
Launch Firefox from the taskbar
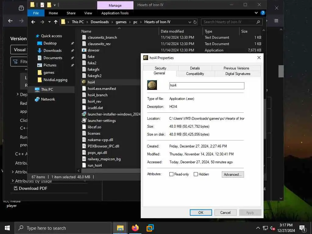[x=135, y=228]
